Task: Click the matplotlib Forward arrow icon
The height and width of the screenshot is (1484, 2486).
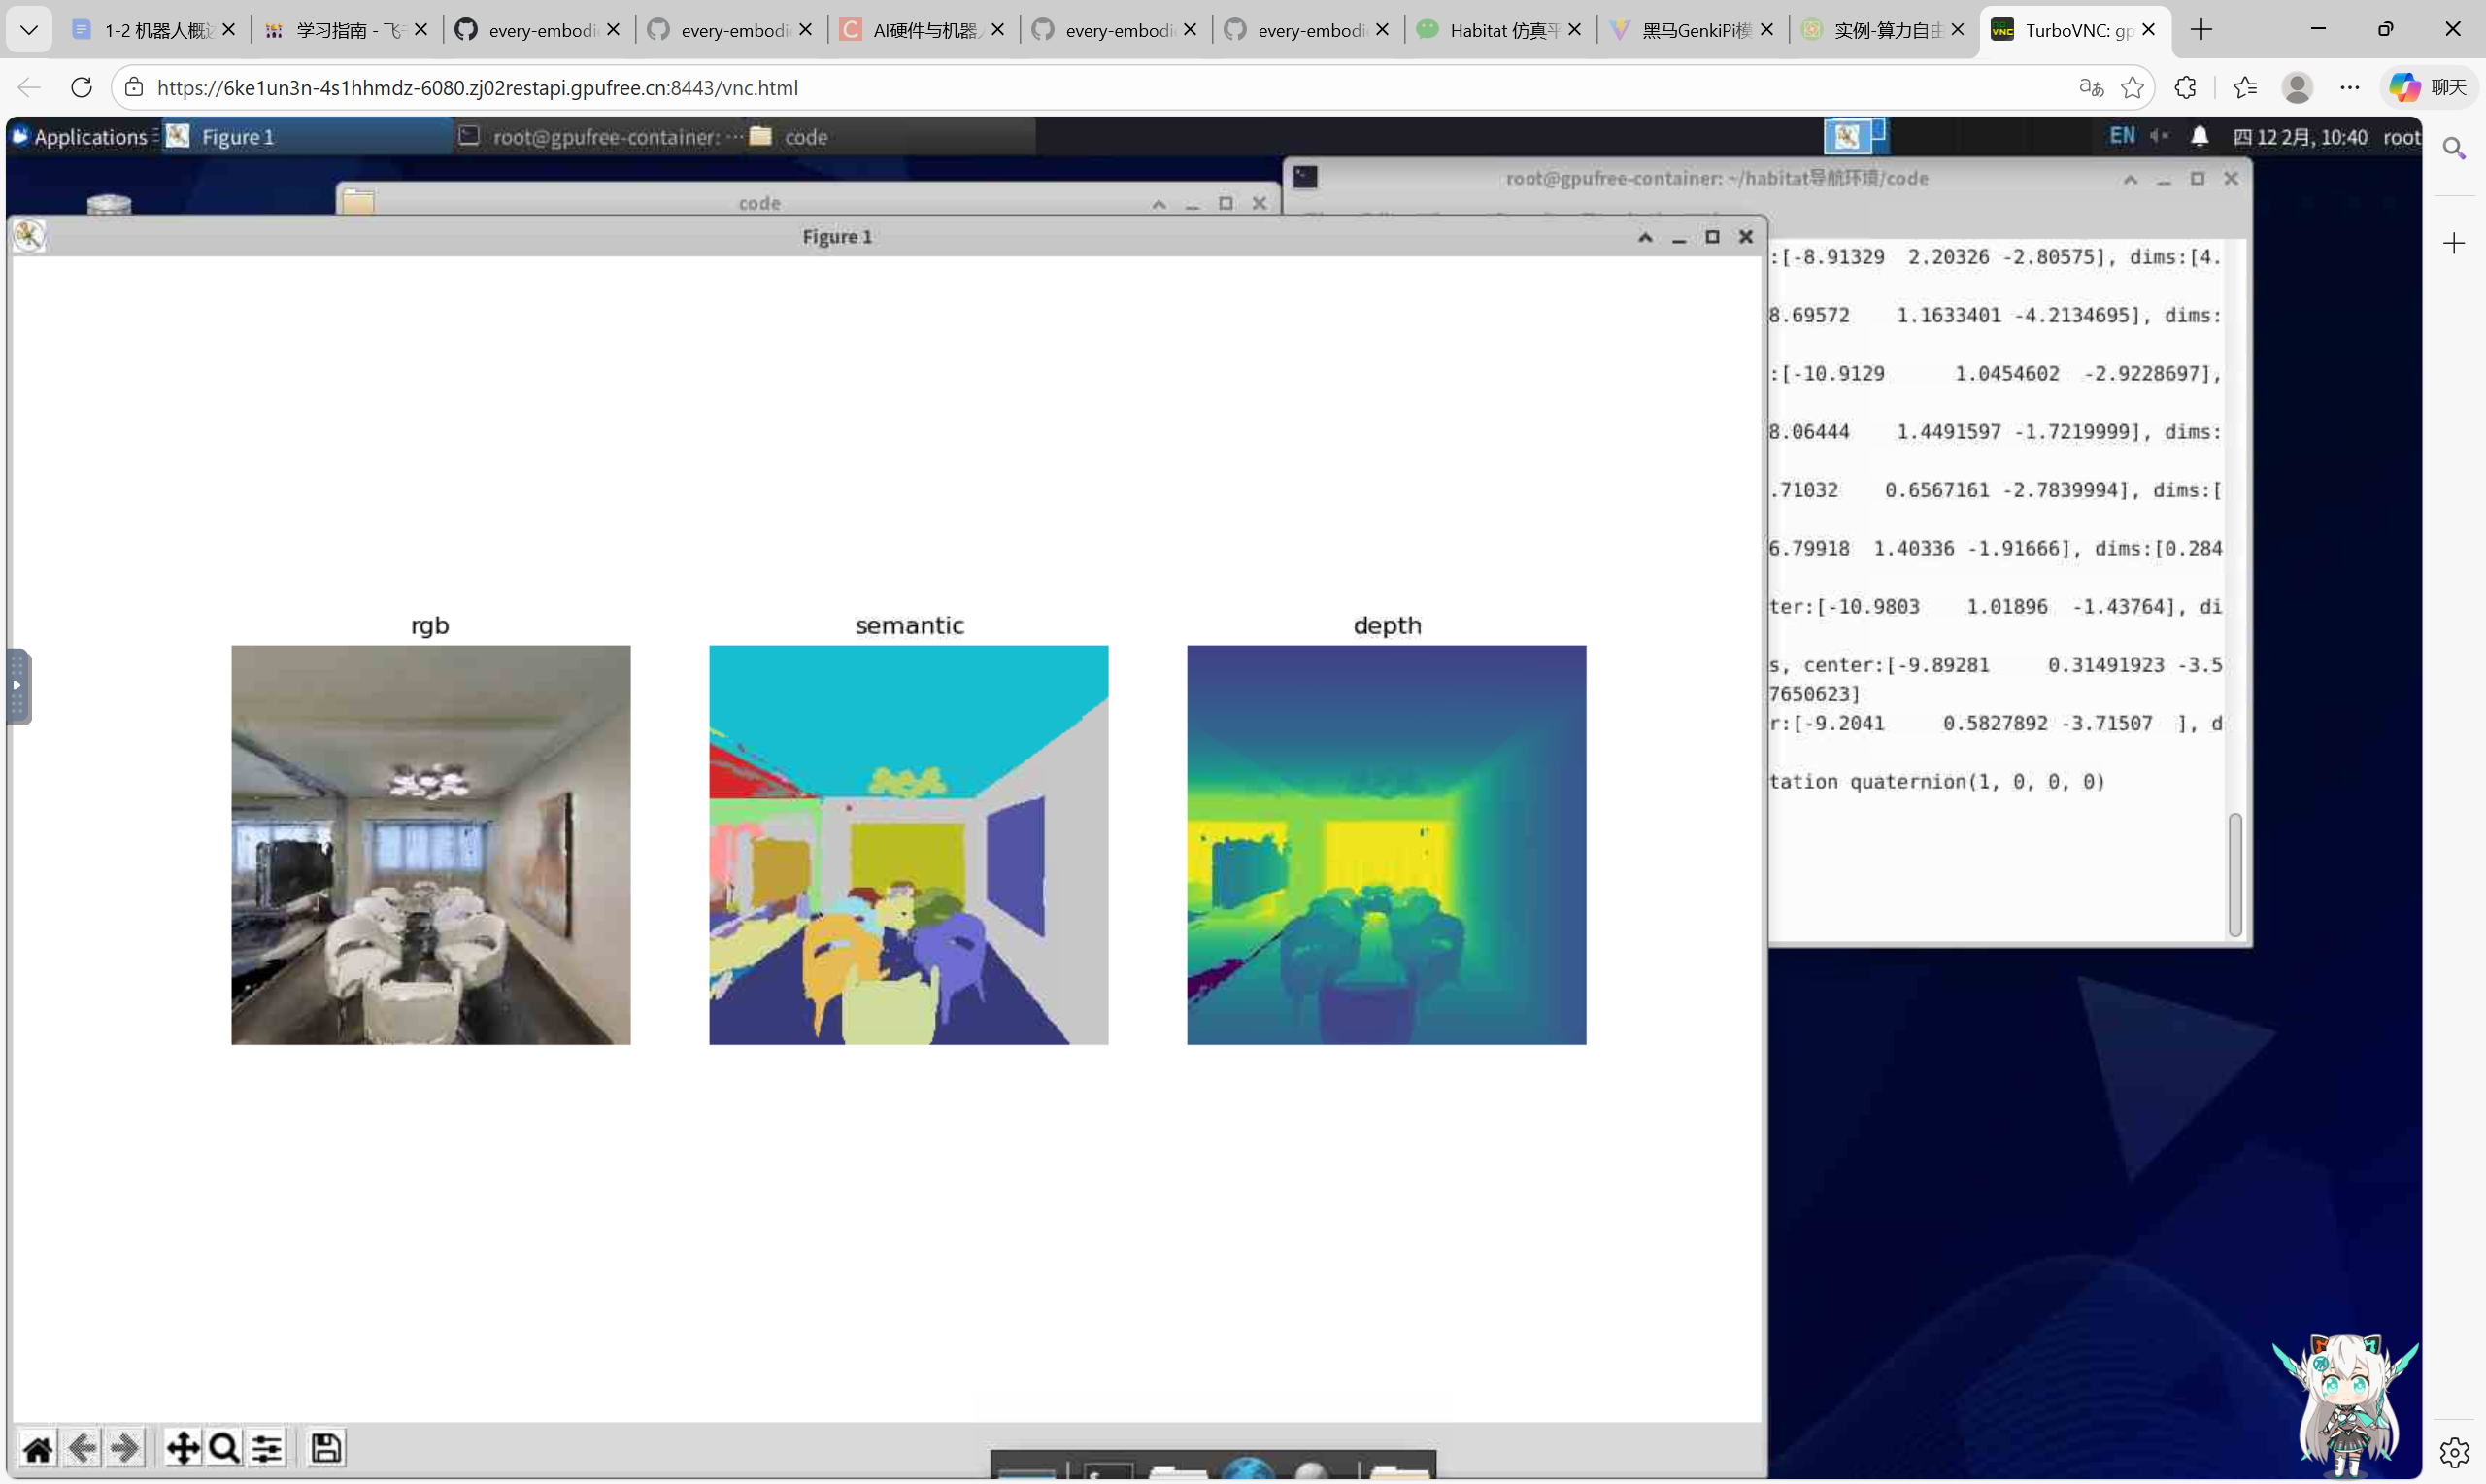Action: [x=125, y=1448]
